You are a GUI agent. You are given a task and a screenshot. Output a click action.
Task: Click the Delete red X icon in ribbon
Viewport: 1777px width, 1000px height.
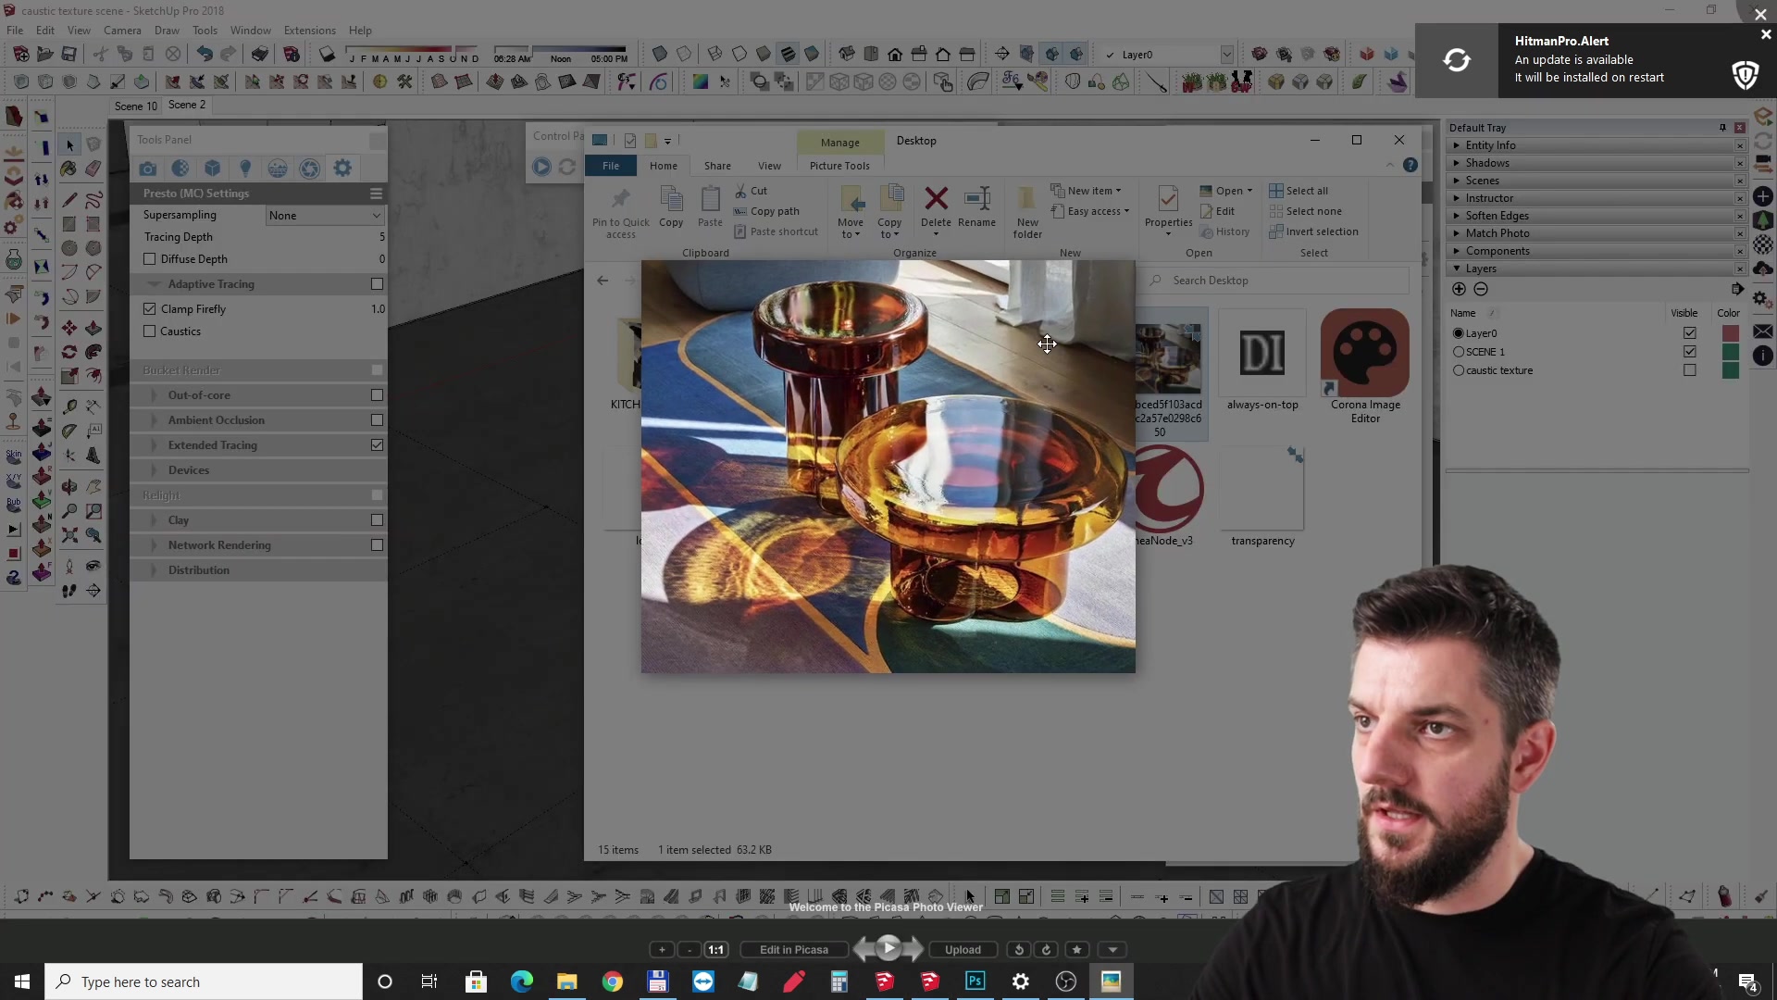(936, 198)
